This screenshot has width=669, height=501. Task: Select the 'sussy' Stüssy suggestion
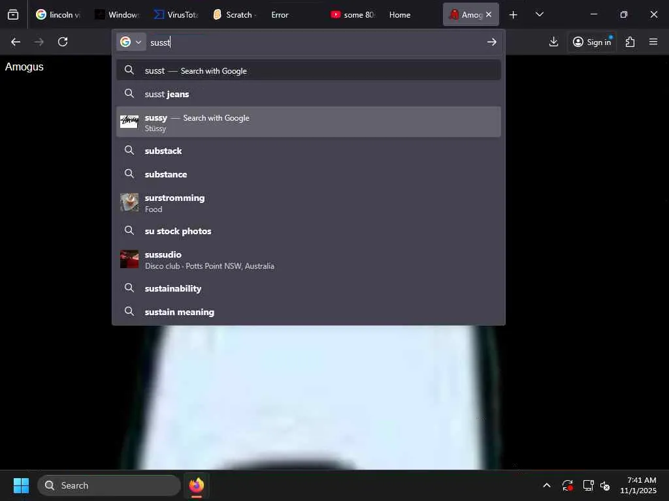click(308, 122)
